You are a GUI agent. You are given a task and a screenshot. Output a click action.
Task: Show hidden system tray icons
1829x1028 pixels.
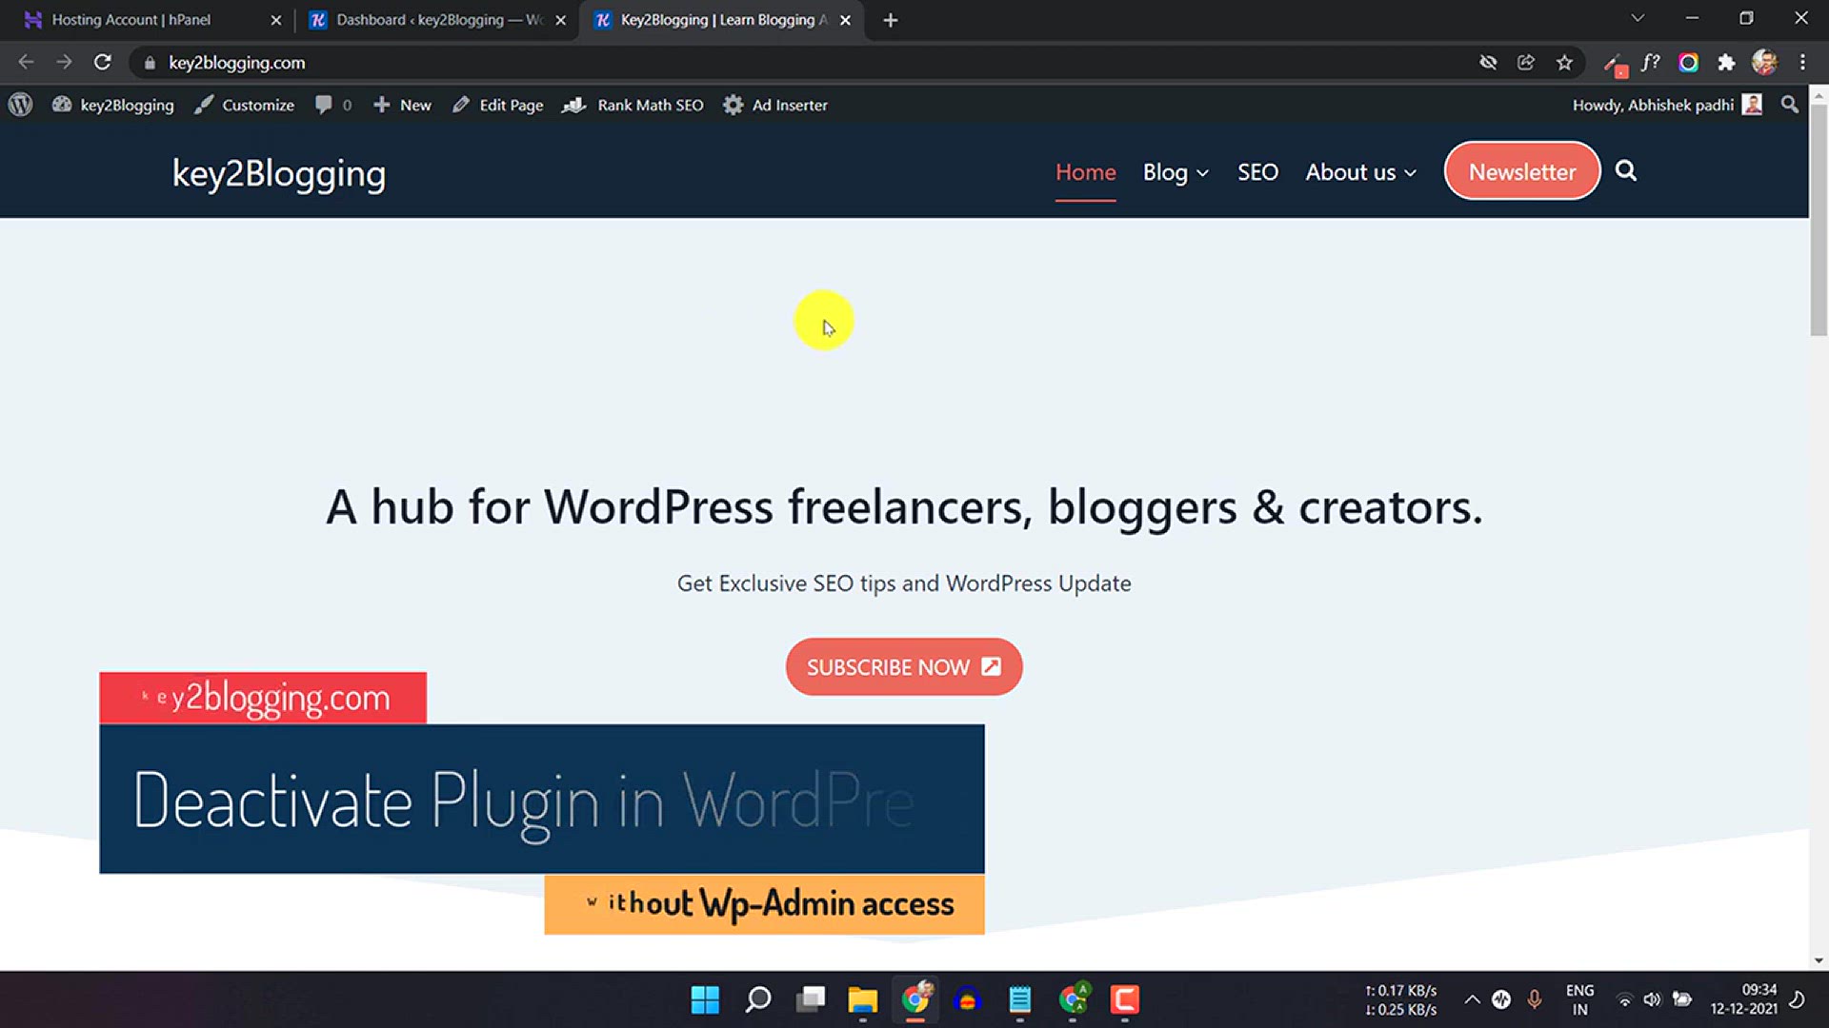[1472, 999]
